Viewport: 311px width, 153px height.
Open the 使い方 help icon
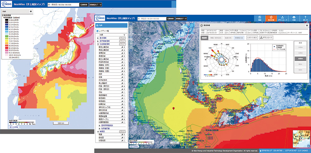point(305,18)
